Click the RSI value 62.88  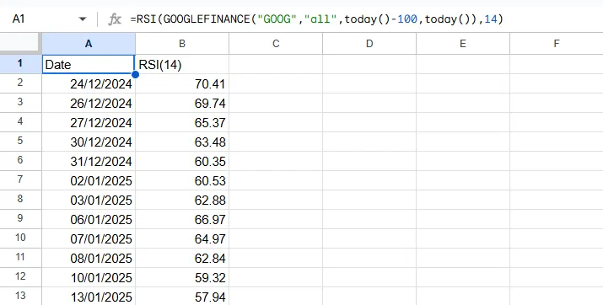point(182,200)
